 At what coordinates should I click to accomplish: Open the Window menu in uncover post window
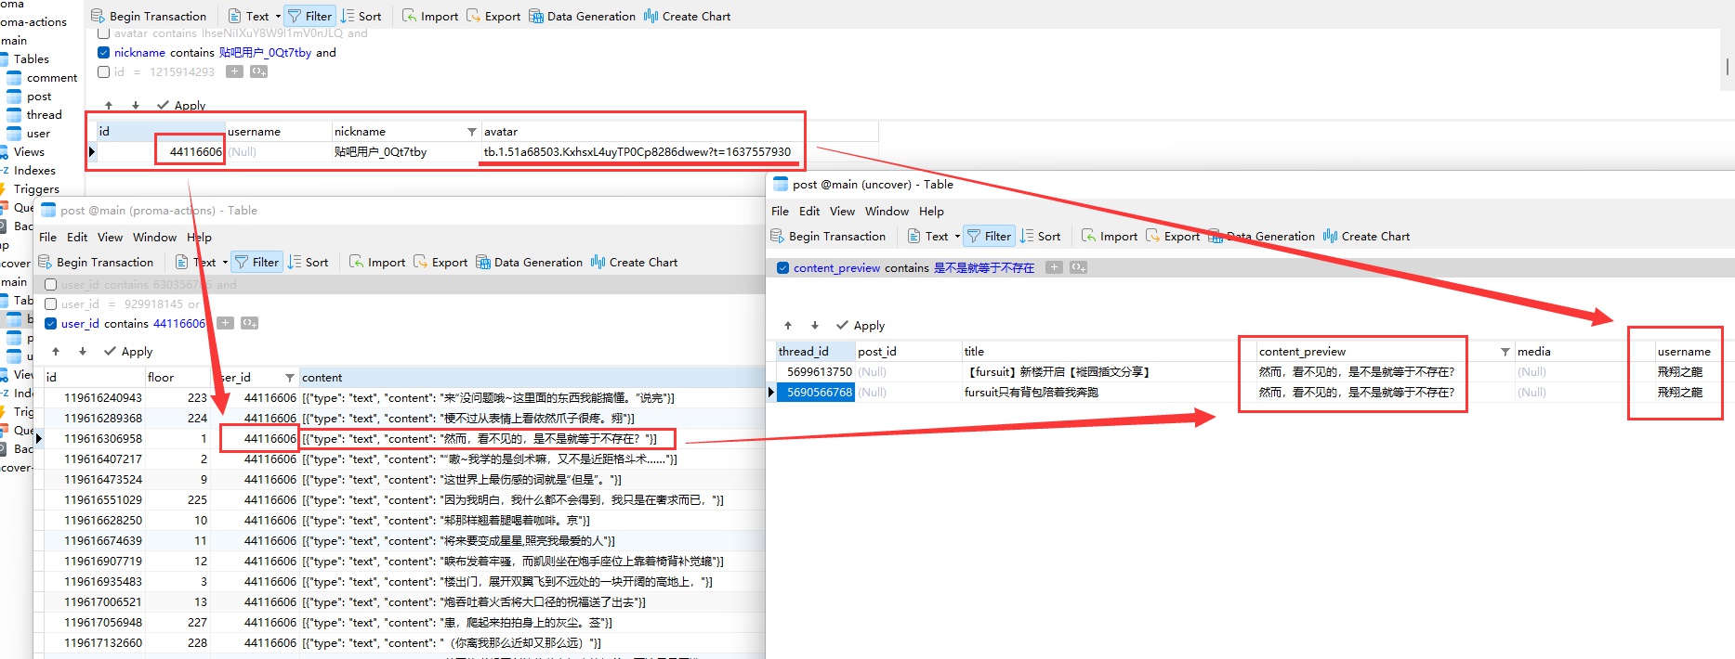pos(887,212)
